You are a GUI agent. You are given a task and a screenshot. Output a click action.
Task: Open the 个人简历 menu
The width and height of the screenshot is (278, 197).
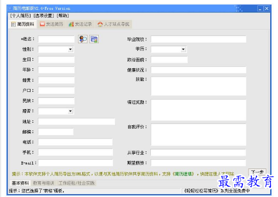[21, 16]
